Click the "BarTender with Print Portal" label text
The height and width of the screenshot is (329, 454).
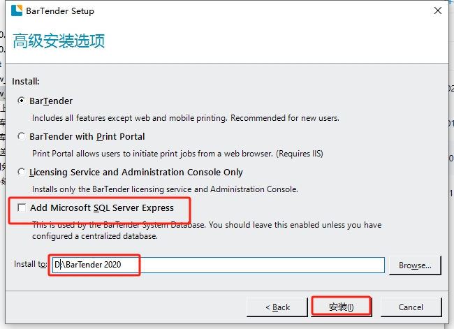[x=87, y=136]
